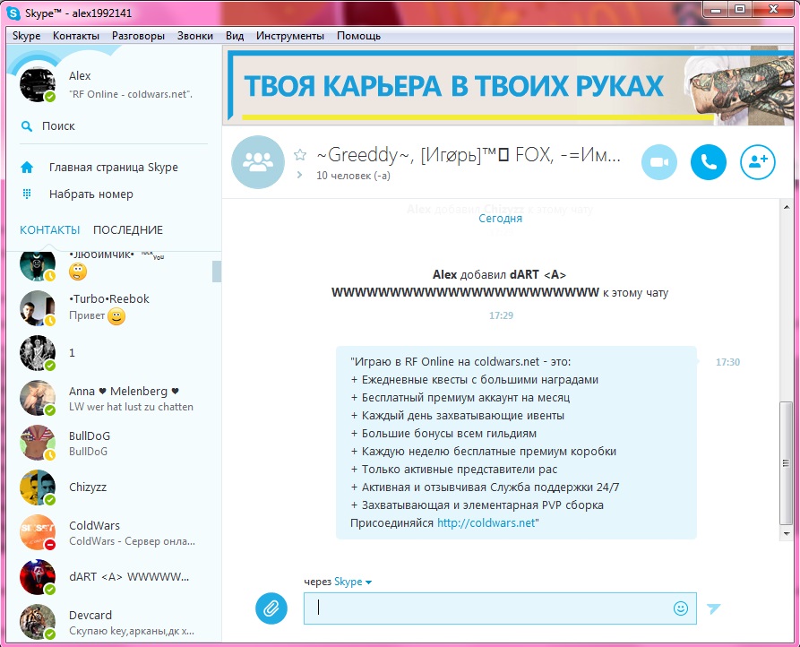Start a video call with the group
This screenshot has width=800, height=647.
point(659,162)
